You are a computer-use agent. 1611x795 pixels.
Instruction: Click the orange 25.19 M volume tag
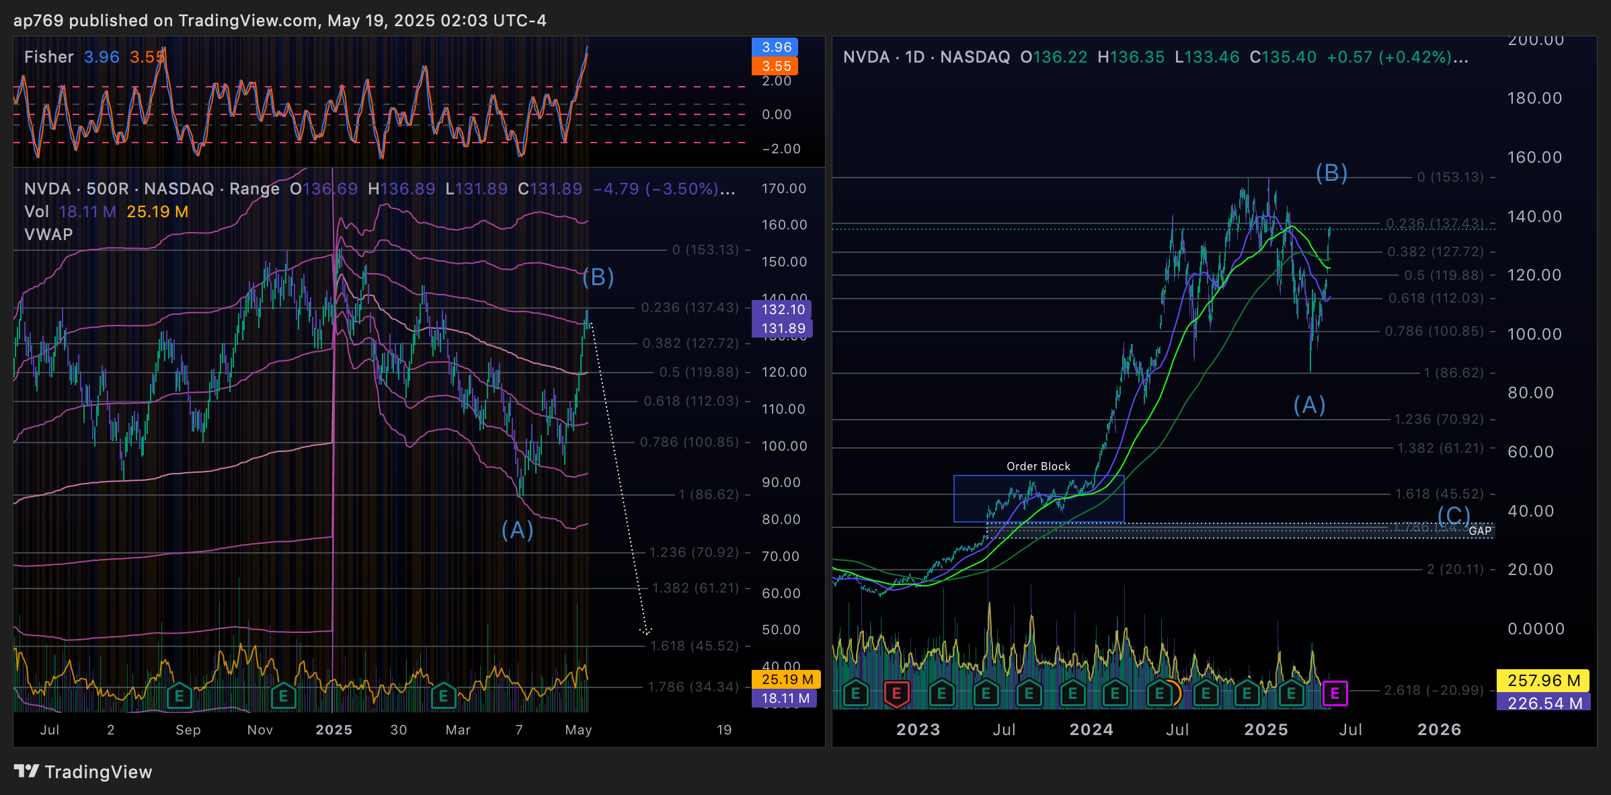click(x=785, y=679)
